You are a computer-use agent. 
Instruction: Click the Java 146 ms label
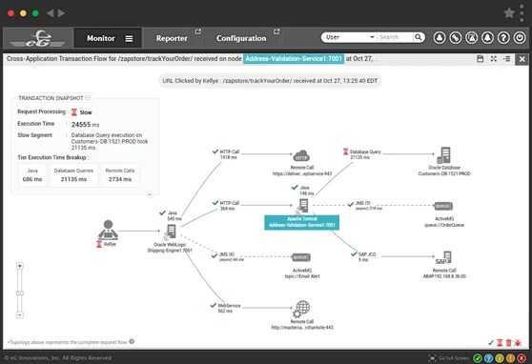[x=306, y=191]
